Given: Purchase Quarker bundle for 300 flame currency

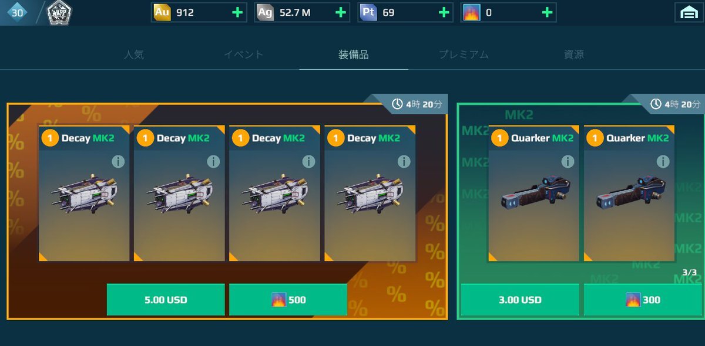Looking at the screenshot, I should 643,300.
